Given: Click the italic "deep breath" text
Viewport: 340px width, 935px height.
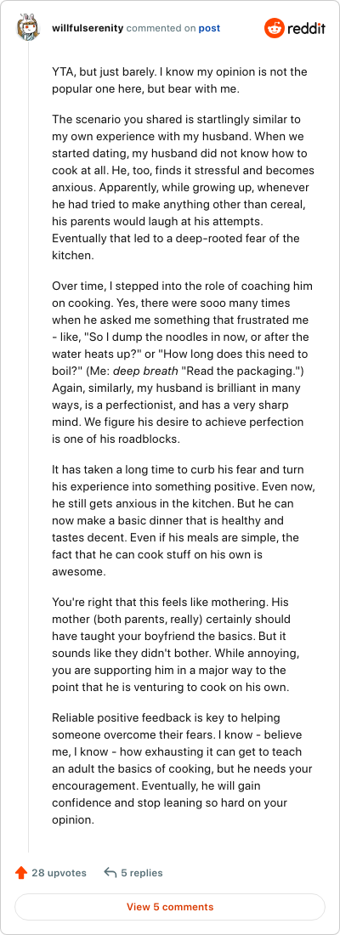Looking at the screenshot, I should pos(145,371).
